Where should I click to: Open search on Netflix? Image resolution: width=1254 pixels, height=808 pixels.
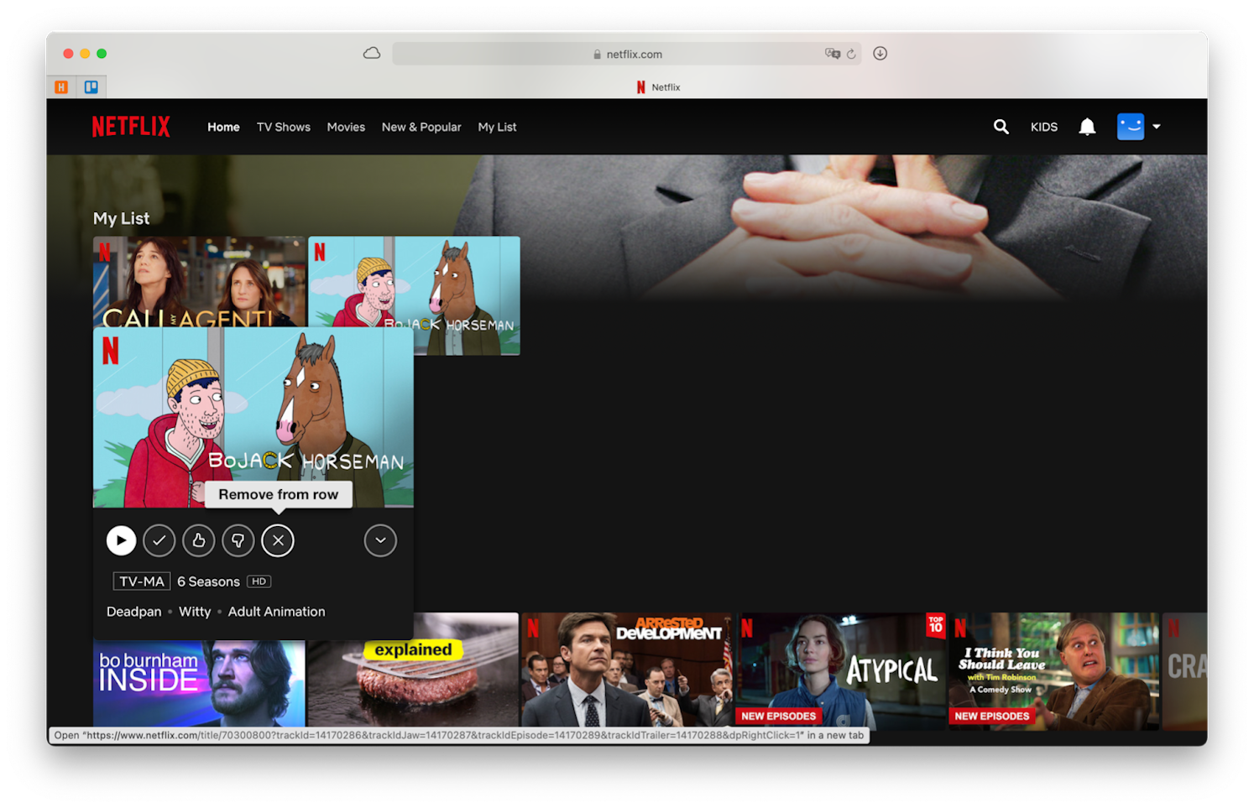pos(1001,127)
